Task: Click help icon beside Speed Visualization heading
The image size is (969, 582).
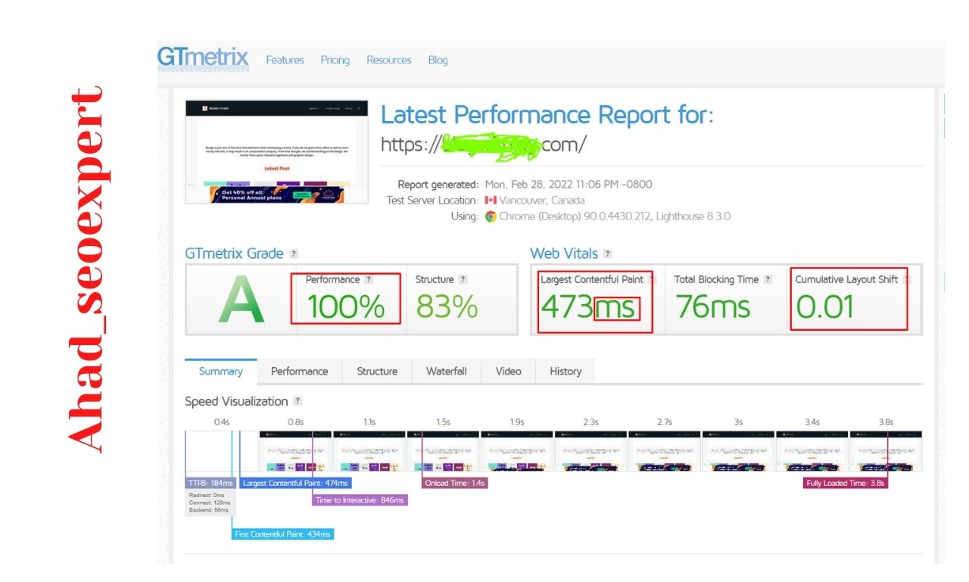Action: 298,401
